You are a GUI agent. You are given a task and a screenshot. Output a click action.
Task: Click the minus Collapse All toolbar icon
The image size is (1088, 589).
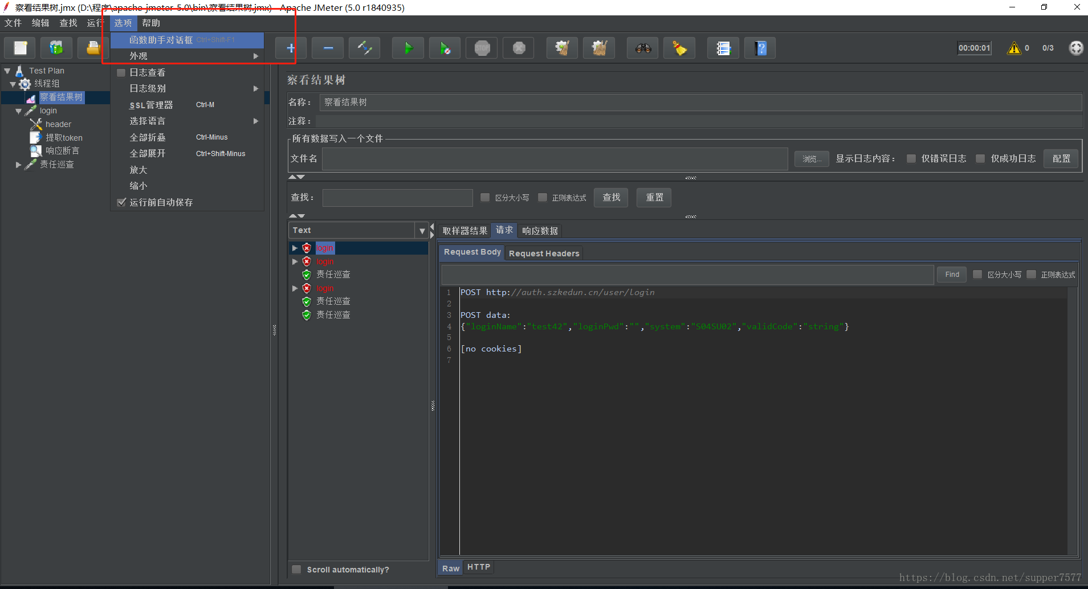pos(328,48)
